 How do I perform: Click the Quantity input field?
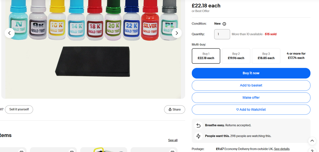coord(222,34)
